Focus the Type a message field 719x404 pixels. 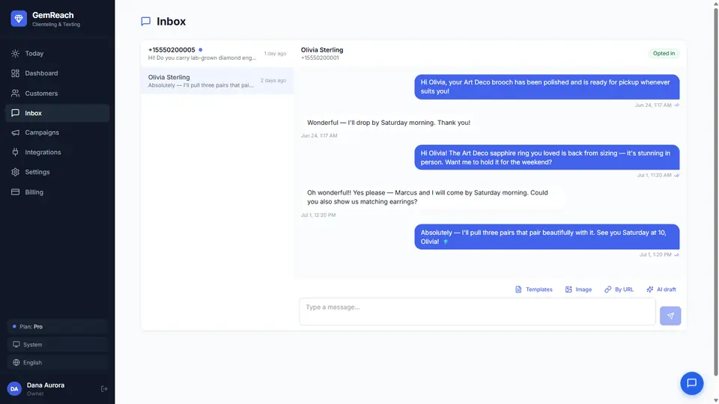click(x=477, y=311)
